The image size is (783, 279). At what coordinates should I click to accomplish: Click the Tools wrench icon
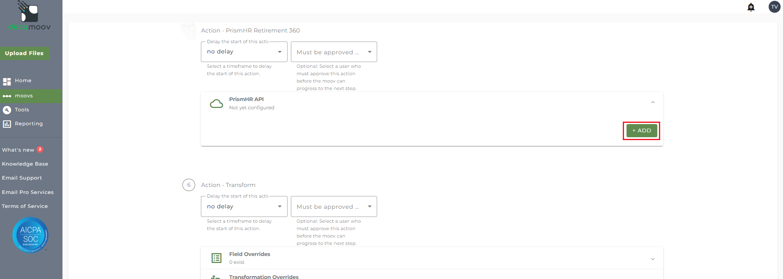[7, 110]
